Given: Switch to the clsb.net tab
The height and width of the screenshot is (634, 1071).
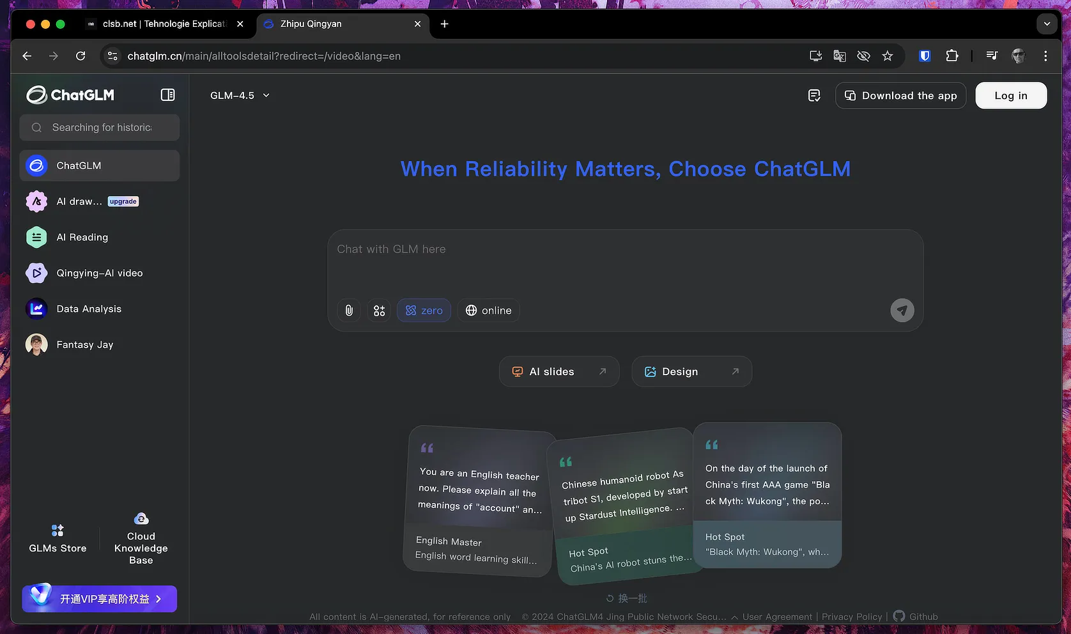Looking at the screenshot, I should [x=165, y=24].
